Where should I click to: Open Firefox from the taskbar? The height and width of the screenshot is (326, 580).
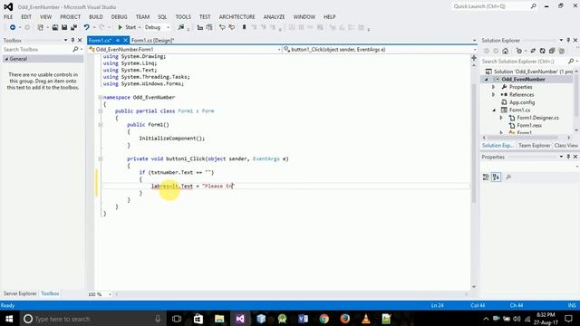(345, 319)
